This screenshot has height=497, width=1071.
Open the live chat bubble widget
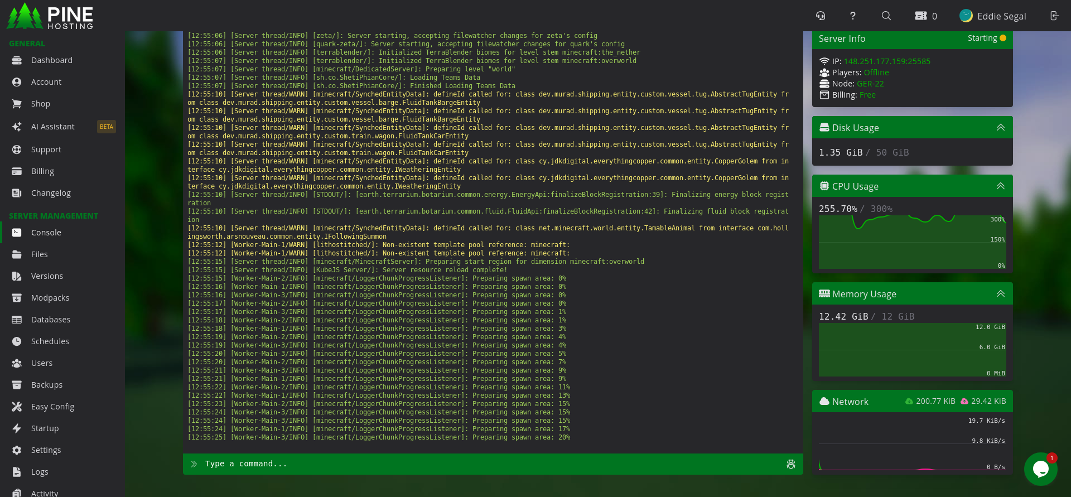click(1040, 469)
